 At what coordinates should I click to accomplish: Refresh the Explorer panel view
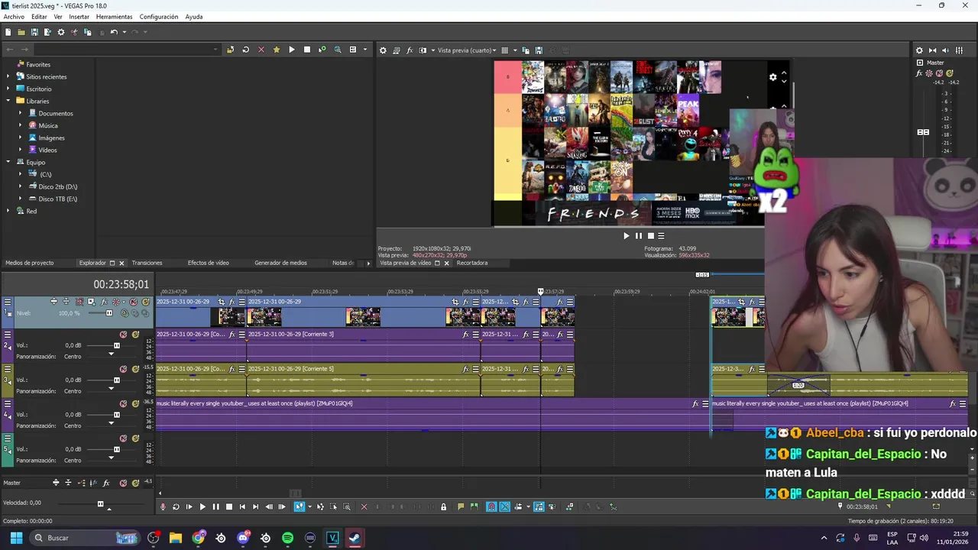pyautogui.click(x=245, y=50)
